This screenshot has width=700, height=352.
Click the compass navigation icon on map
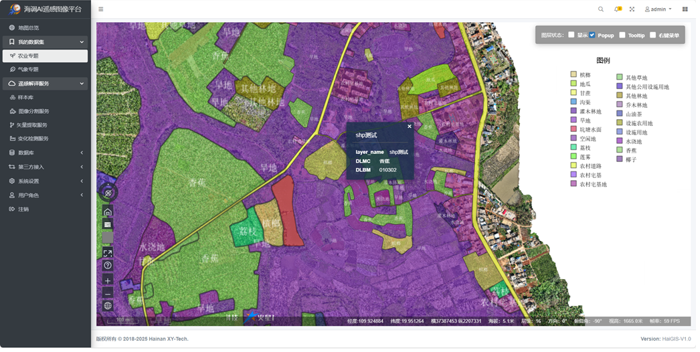click(x=108, y=194)
